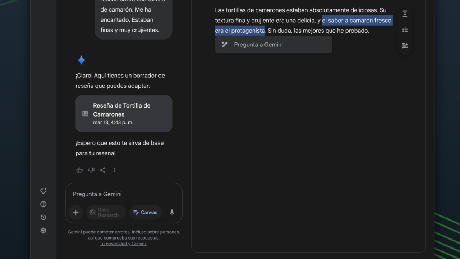Open the Reseña de Tortilla de Camarones card

124,114
